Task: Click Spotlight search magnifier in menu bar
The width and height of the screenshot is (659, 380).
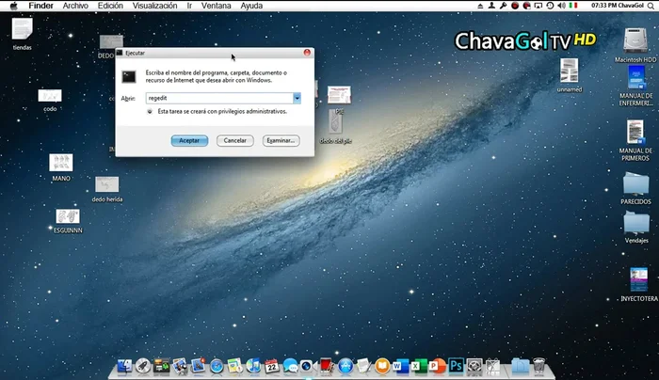Action: [651, 6]
